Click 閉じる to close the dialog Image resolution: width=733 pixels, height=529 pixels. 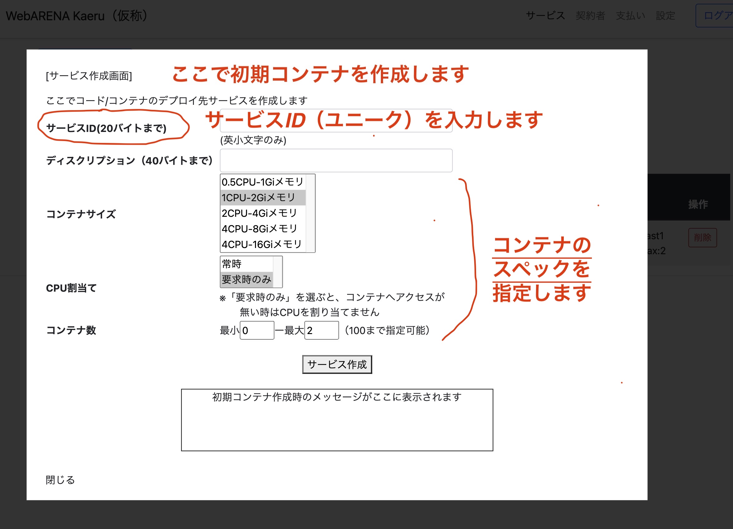pyautogui.click(x=60, y=480)
